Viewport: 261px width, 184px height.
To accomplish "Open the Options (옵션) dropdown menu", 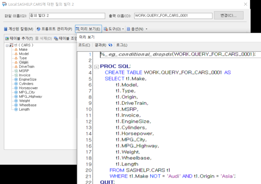I will coord(137,29).
